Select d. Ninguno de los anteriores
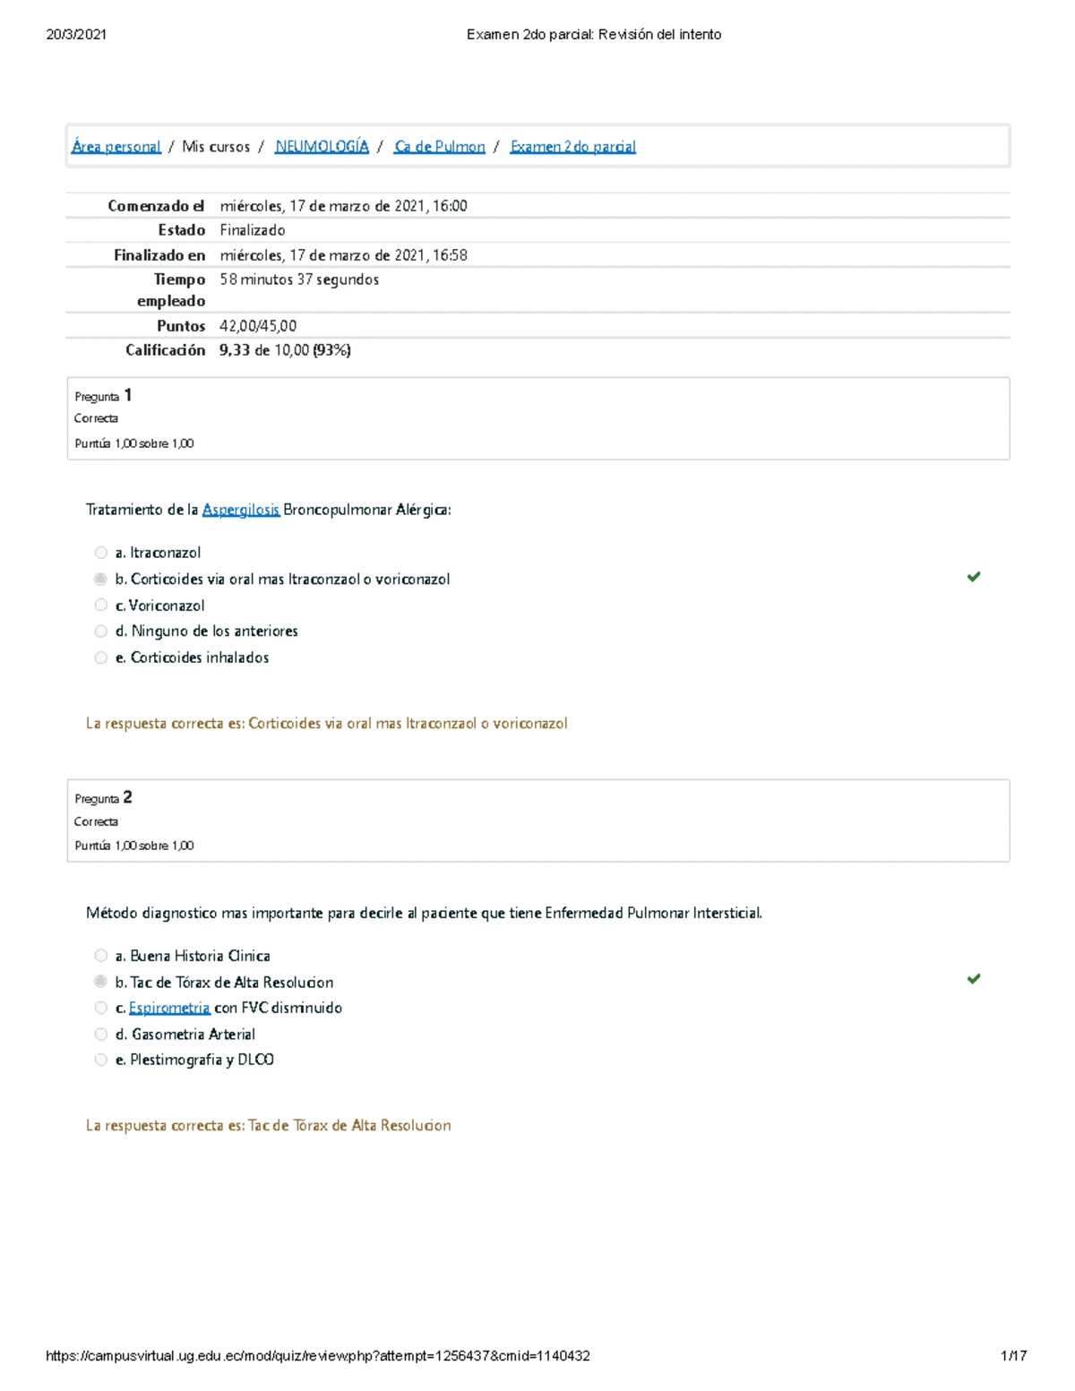The width and height of the screenshot is (1075, 1391). tap(101, 631)
